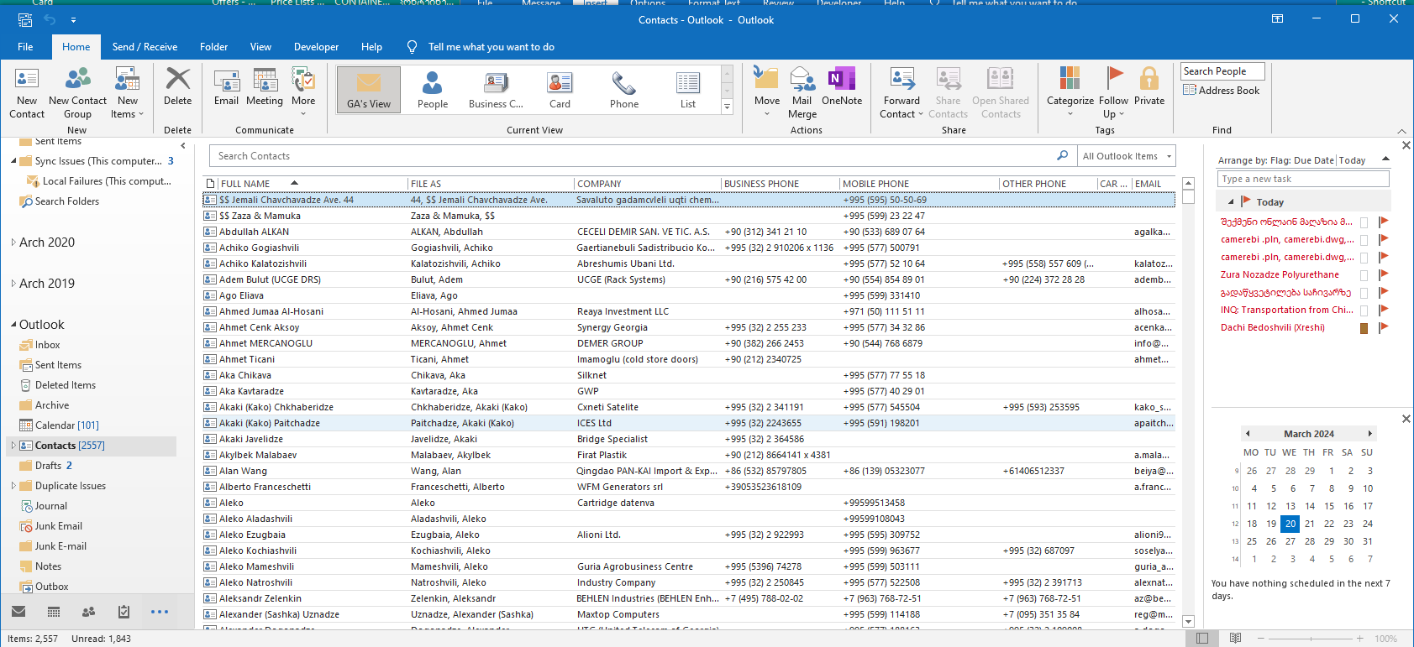Expand the Arch 2019 folder

click(x=13, y=284)
